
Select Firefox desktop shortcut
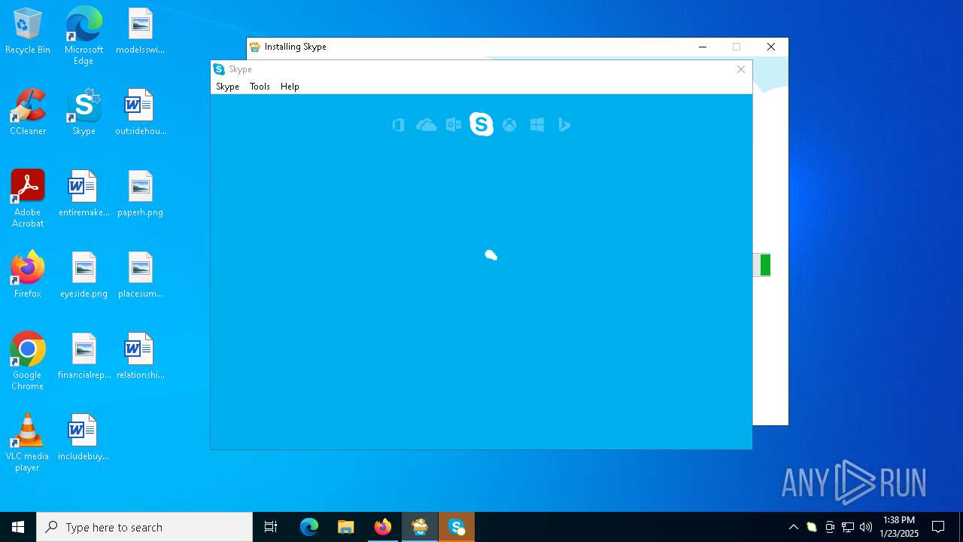[28, 276]
